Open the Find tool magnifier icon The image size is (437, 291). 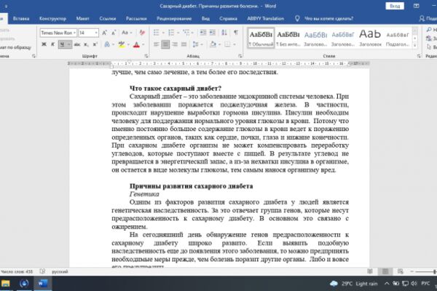(x=429, y=30)
